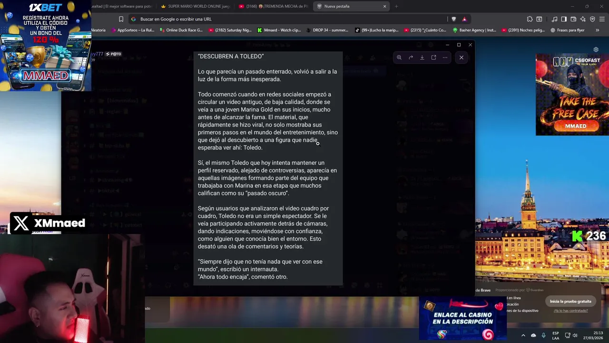
Task: Click the 1XBET MMAED promo banner
Action: click(46, 45)
